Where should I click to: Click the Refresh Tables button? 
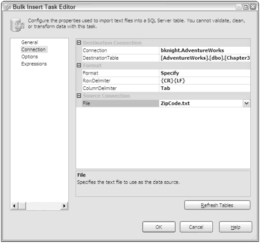[217, 205]
